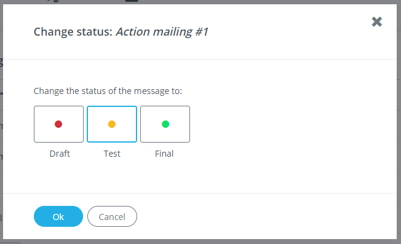Select the Draft status box

pos(58,124)
